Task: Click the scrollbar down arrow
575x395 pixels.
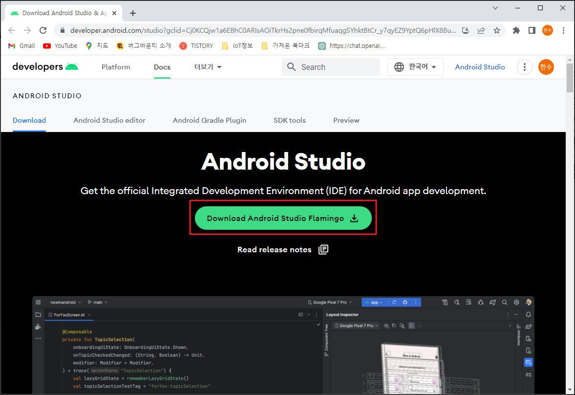Action: pyautogui.click(x=570, y=390)
